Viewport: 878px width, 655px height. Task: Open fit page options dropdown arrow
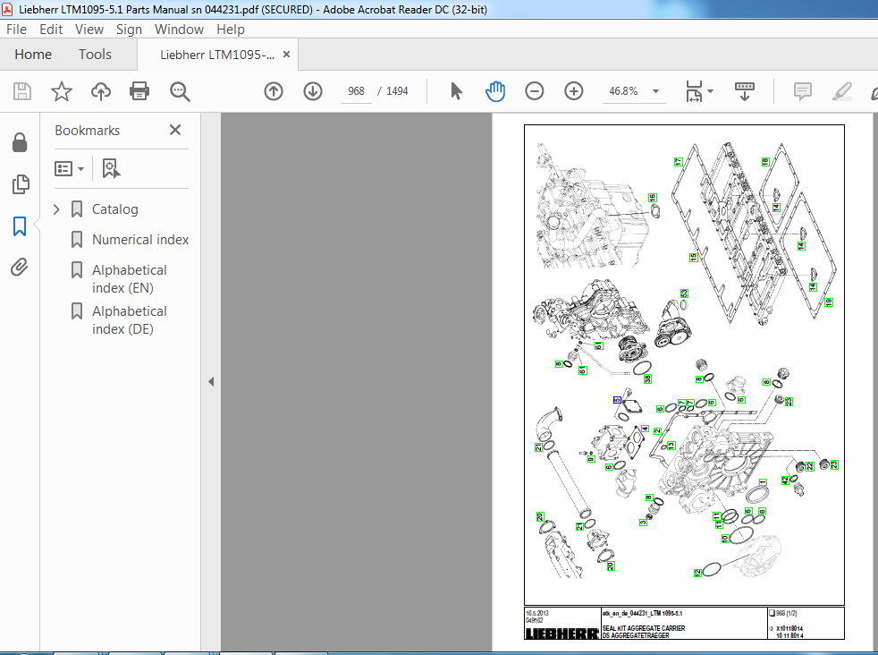pos(710,91)
